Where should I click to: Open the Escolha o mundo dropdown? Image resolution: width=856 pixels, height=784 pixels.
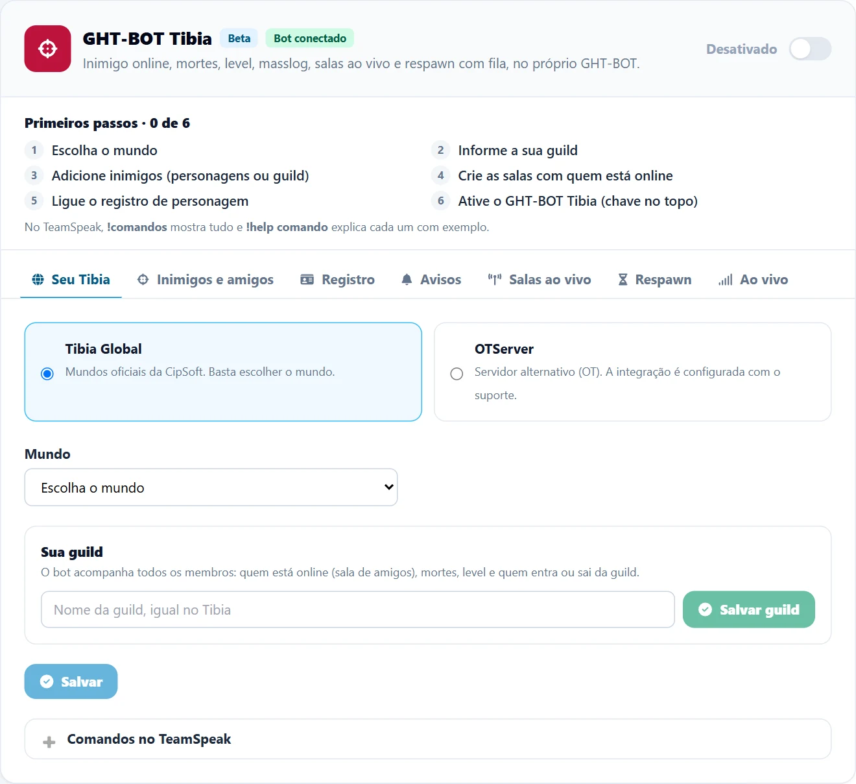click(x=211, y=487)
